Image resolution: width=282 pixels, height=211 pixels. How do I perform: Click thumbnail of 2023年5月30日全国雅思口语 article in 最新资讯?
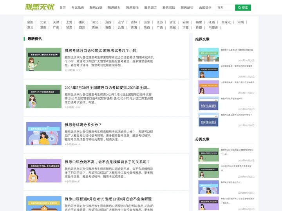(x=44, y=97)
